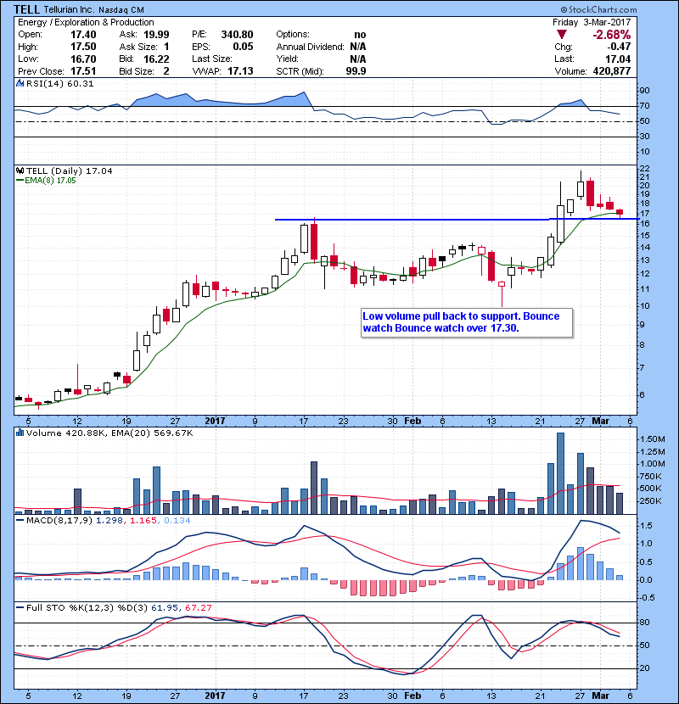Click the TELL (Daily) 17.04 legend

click(70, 171)
